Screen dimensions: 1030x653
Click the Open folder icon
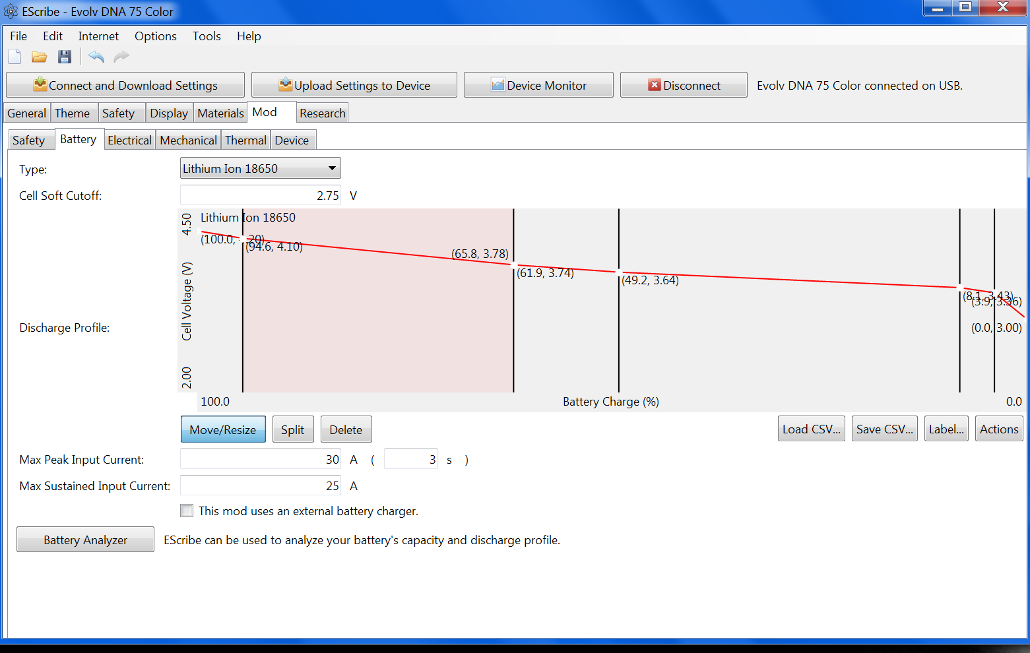(40, 57)
